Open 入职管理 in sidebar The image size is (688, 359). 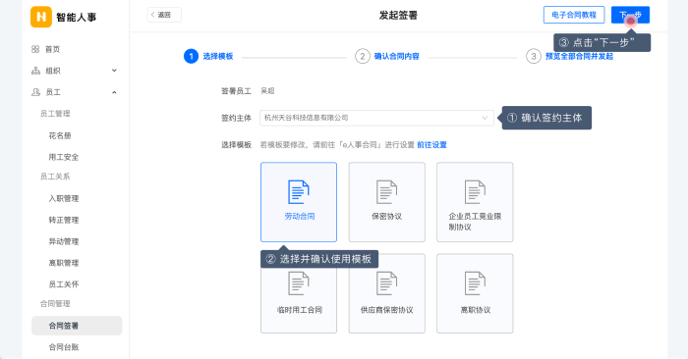(63, 198)
